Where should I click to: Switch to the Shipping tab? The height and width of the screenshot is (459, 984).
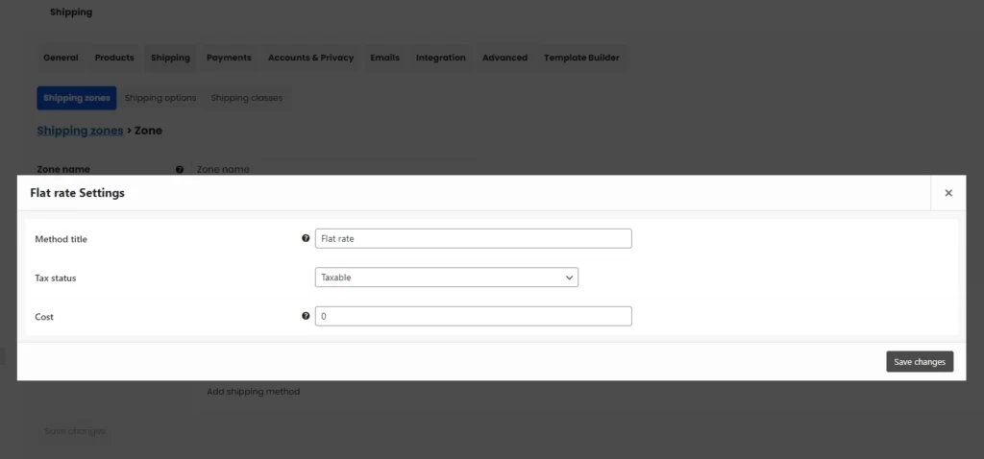click(170, 58)
